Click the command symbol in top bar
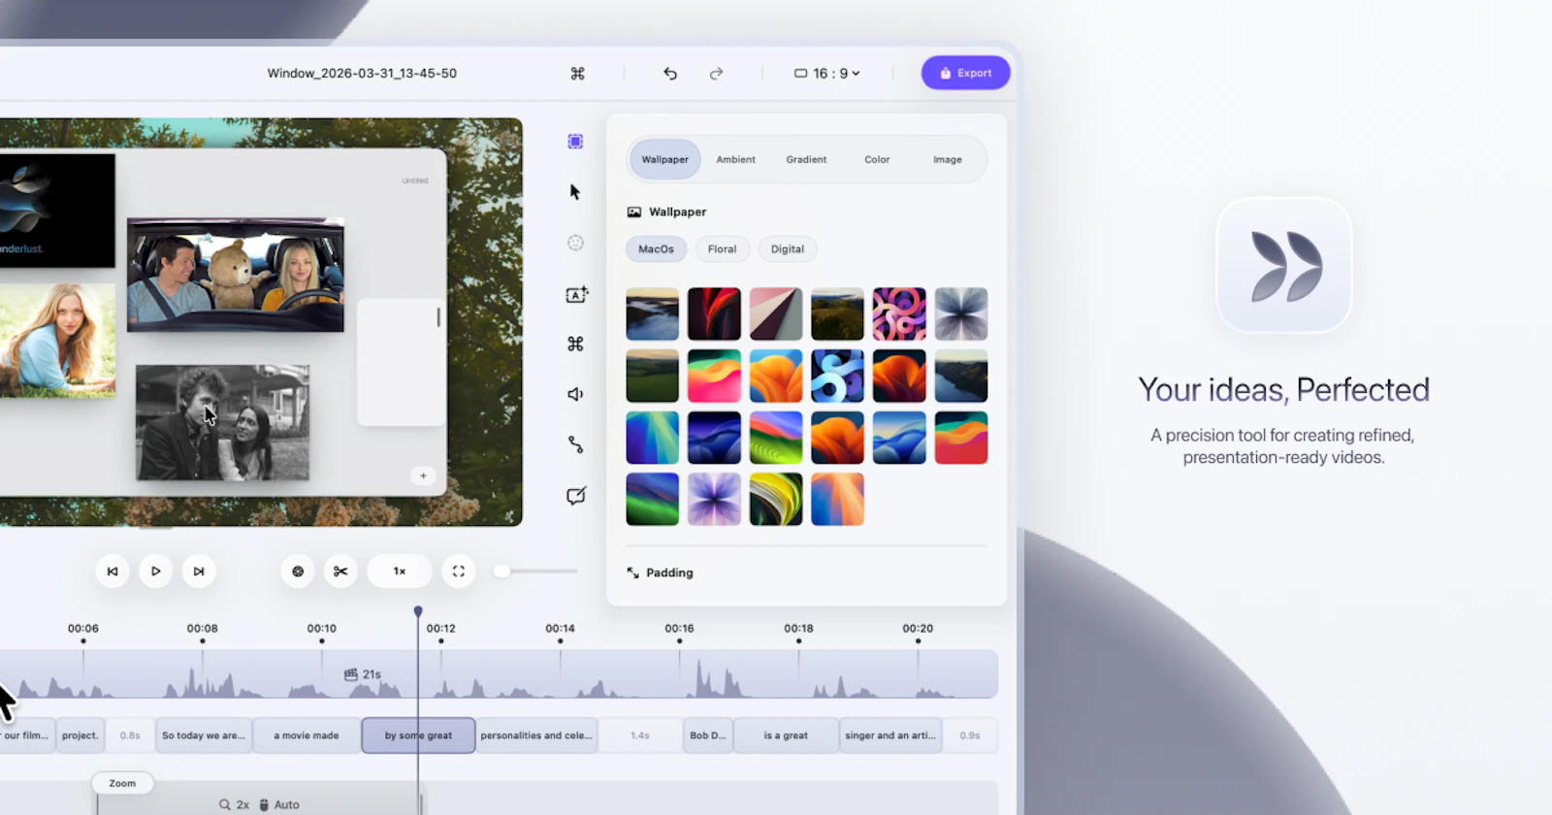The height and width of the screenshot is (815, 1552). [577, 74]
